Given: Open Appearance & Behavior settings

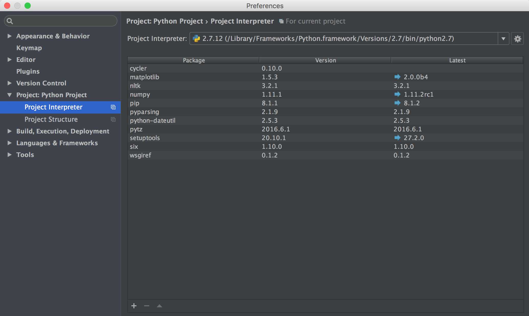Looking at the screenshot, I should pos(53,36).
